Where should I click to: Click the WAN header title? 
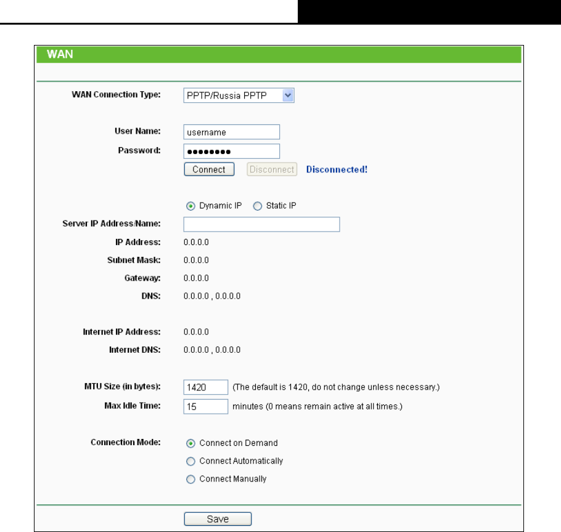(x=60, y=54)
